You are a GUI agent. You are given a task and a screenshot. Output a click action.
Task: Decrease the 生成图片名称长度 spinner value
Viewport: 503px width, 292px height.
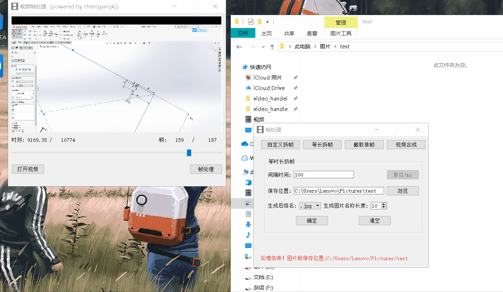pyautogui.click(x=384, y=208)
